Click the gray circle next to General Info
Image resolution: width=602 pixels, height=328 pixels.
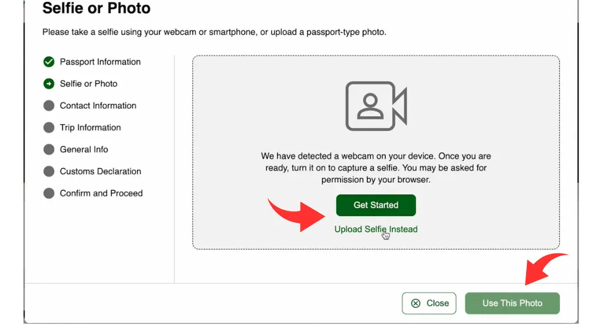click(49, 149)
